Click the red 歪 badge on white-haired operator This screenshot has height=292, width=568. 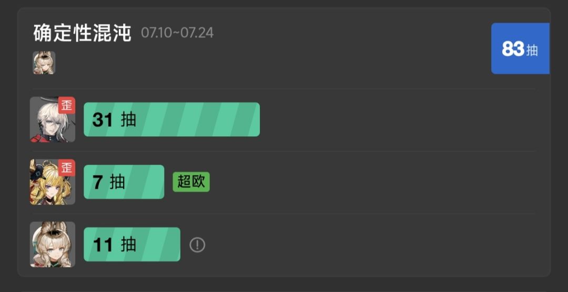pyautogui.click(x=67, y=105)
